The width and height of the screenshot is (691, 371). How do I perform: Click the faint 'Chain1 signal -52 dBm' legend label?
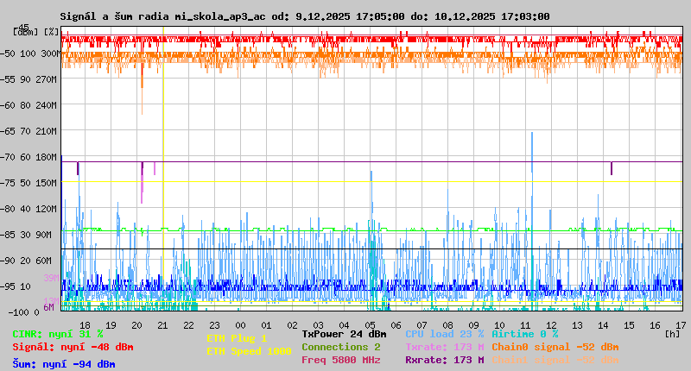(x=555, y=360)
